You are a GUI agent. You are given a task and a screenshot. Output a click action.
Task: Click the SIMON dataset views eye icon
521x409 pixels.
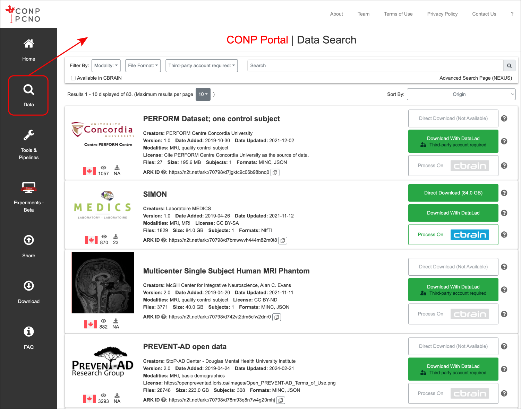[x=104, y=237]
